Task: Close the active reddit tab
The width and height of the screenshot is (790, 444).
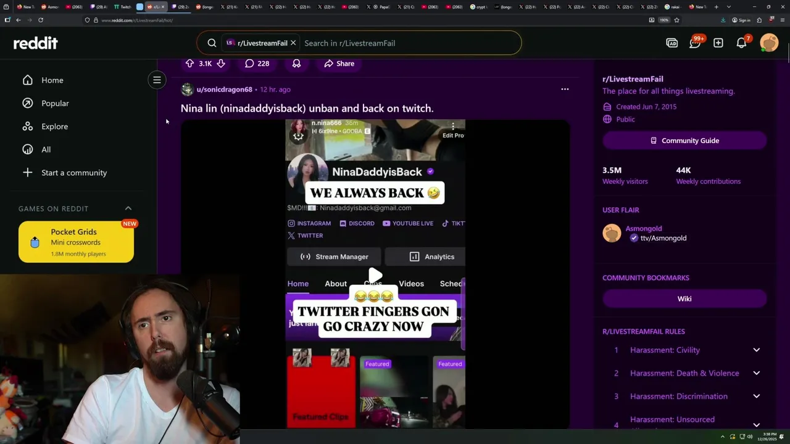Action: point(163,7)
